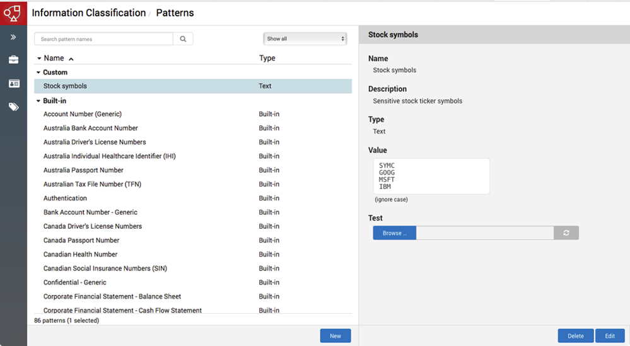
Task: Sort patterns by Name column header
Action: 54,58
